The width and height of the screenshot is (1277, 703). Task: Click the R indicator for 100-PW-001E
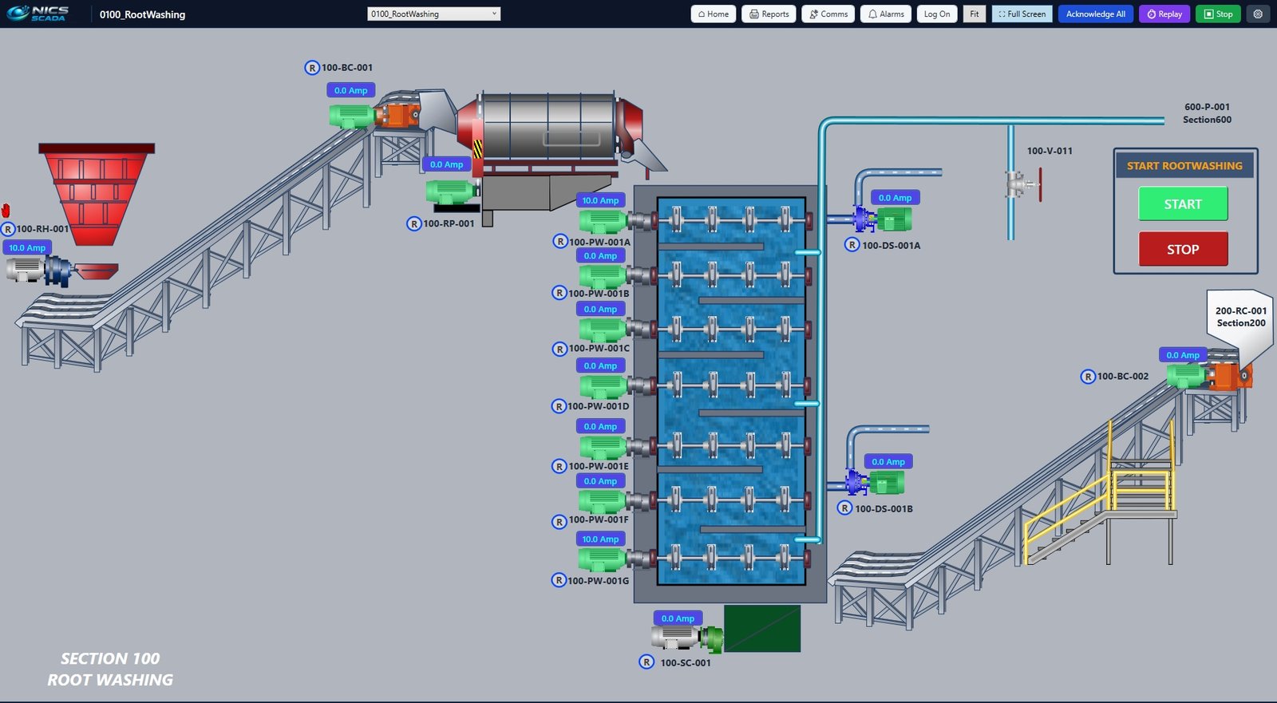[559, 466]
